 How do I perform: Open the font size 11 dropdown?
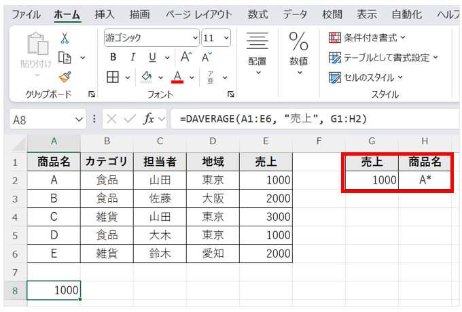click(x=226, y=38)
